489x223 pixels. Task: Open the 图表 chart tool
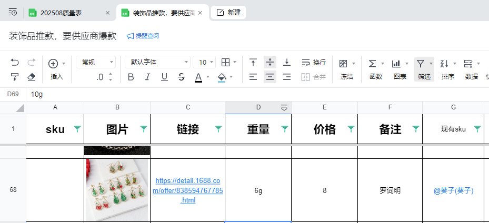coord(400,68)
